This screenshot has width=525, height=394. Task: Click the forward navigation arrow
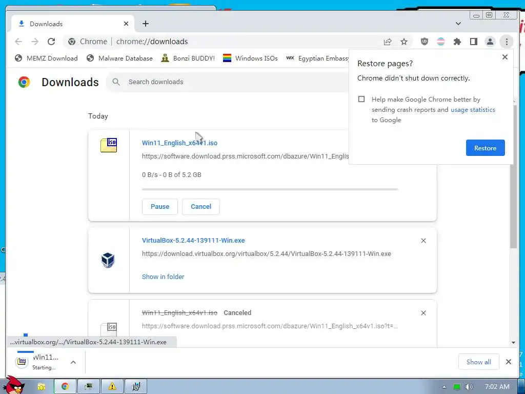point(35,42)
